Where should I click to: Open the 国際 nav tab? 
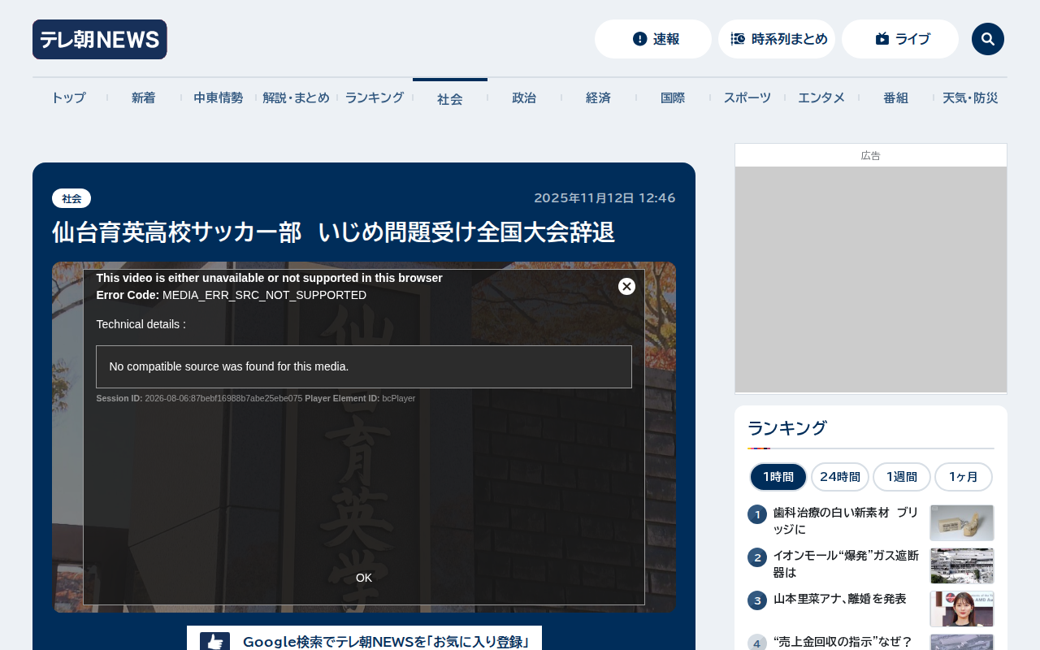673,97
